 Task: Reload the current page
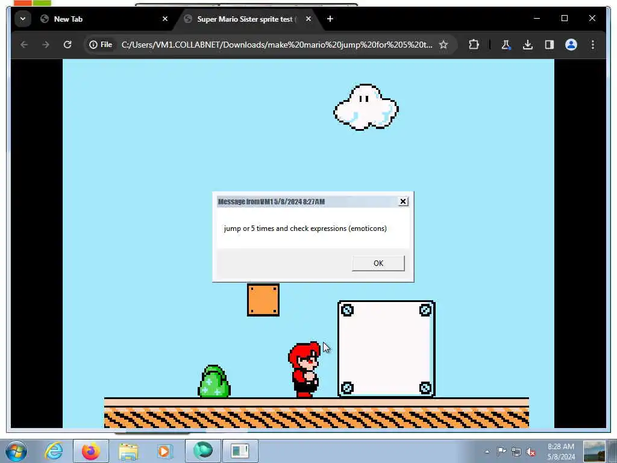[67, 45]
